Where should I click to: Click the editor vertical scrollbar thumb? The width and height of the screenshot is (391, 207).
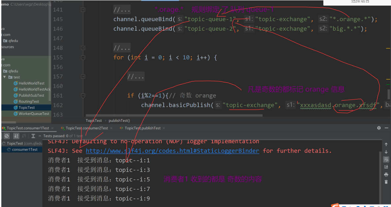point(389,94)
